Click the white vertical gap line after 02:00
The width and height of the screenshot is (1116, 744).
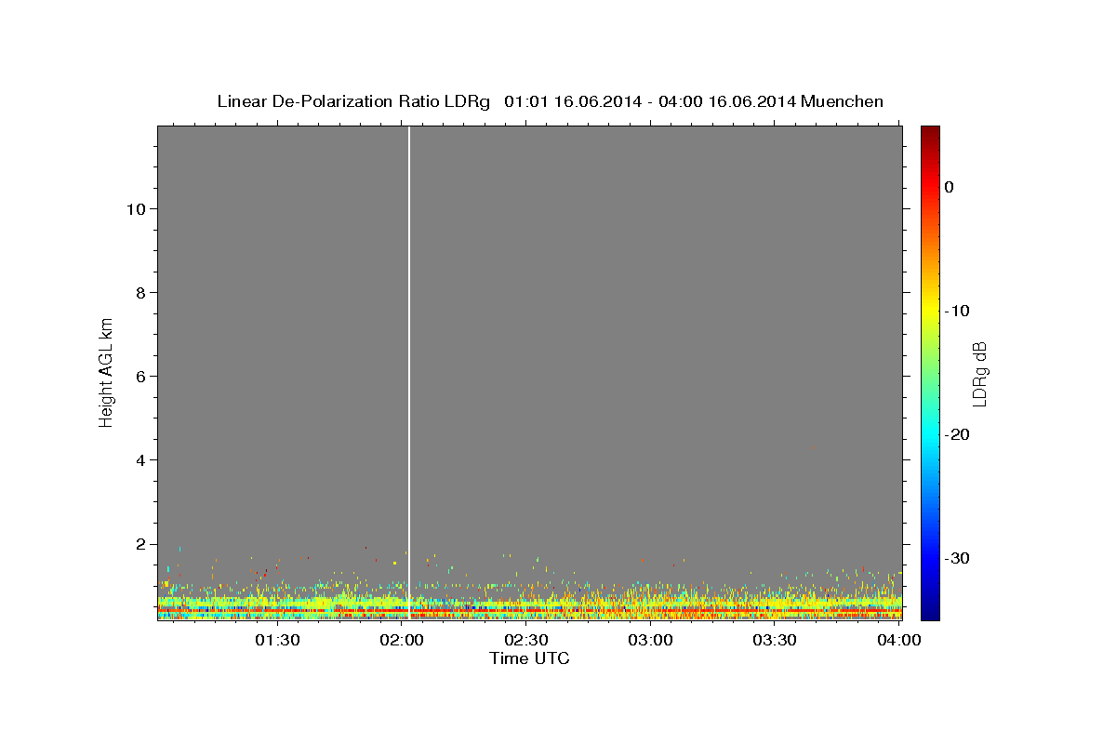[x=409, y=372]
